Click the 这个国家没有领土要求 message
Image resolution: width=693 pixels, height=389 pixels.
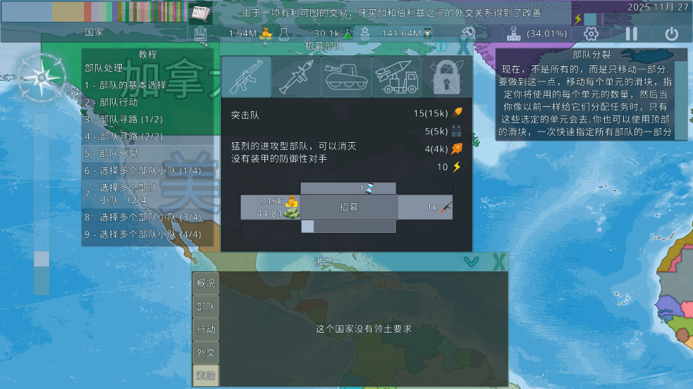coord(363,329)
